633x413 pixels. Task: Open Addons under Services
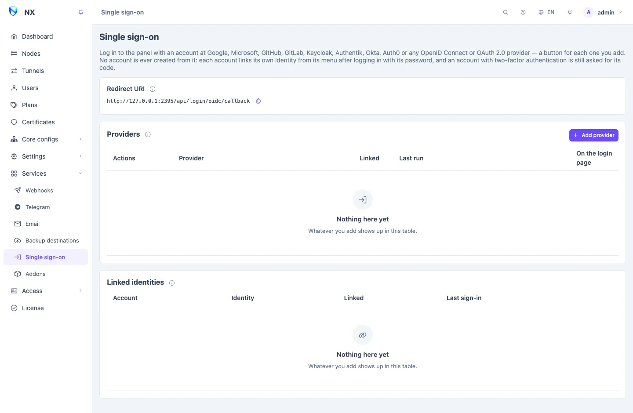click(46, 274)
